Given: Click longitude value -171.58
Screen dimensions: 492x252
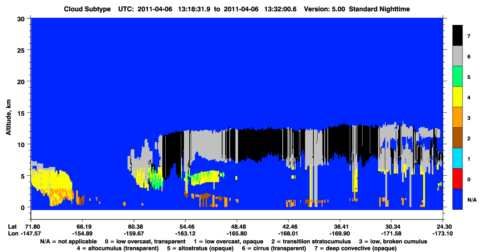Looking at the screenshot, I should pos(391,233).
